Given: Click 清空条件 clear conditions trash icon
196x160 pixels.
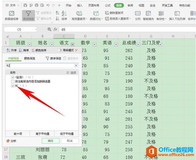Looking at the screenshot, I should pyautogui.click(x=65, y=58).
